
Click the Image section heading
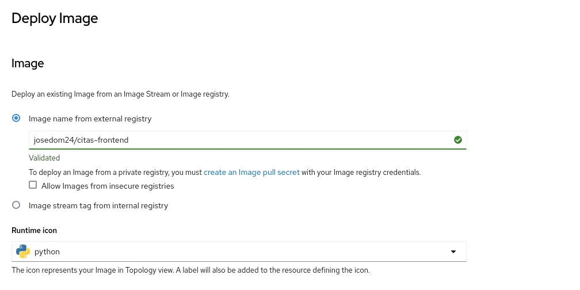click(28, 63)
